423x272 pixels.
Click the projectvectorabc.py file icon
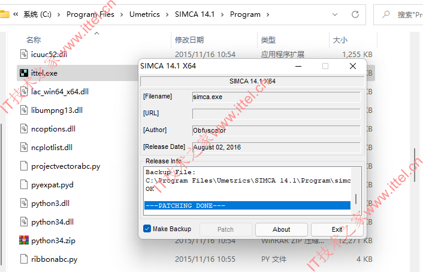click(24, 166)
